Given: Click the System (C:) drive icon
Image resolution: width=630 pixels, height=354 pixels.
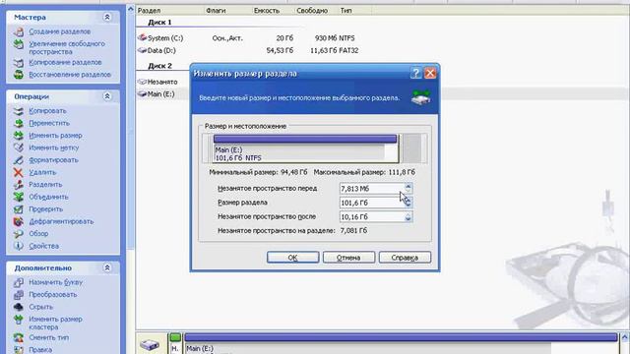Looking at the screenshot, I should (x=142, y=37).
